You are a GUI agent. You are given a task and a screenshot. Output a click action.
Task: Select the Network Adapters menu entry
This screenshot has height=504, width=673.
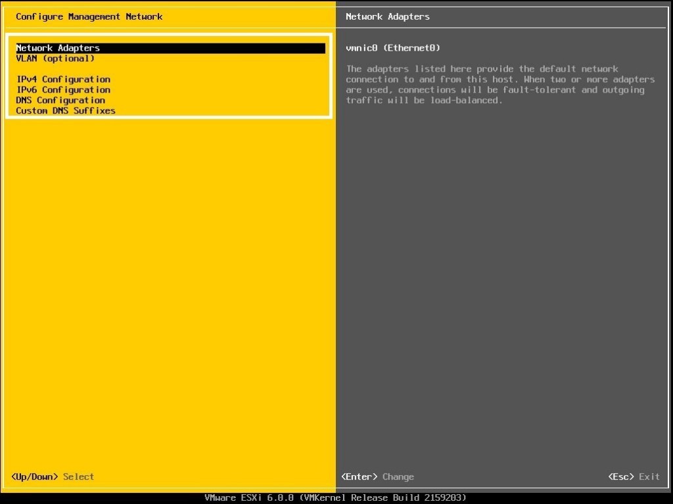[x=58, y=47]
